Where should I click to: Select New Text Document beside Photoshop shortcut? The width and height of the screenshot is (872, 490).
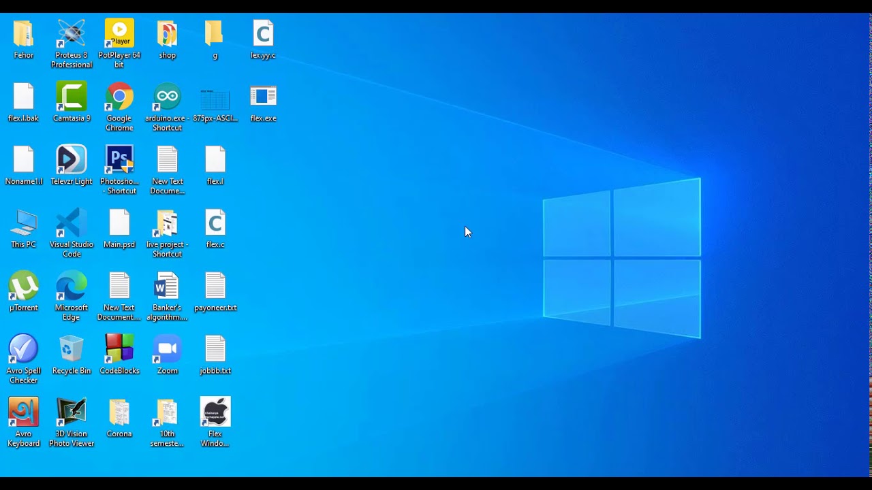[x=167, y=160]
